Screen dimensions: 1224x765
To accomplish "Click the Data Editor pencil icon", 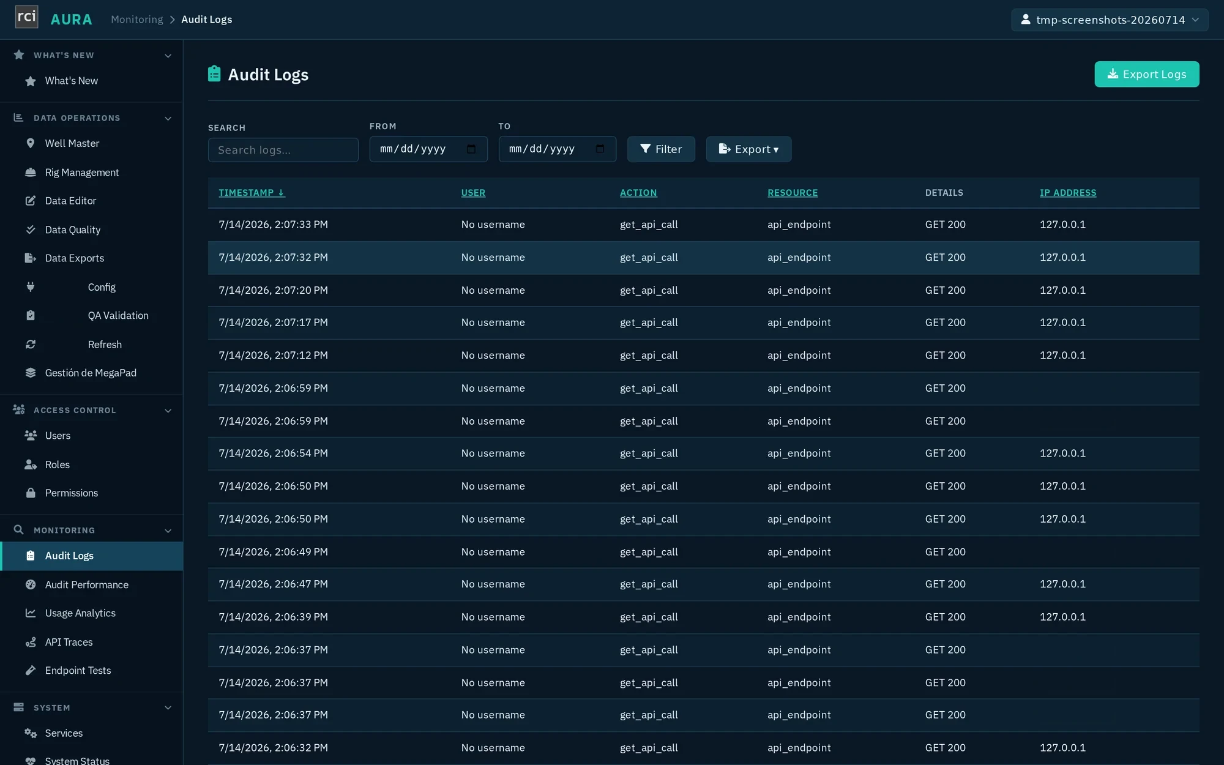I will click(x=31, y=201).
